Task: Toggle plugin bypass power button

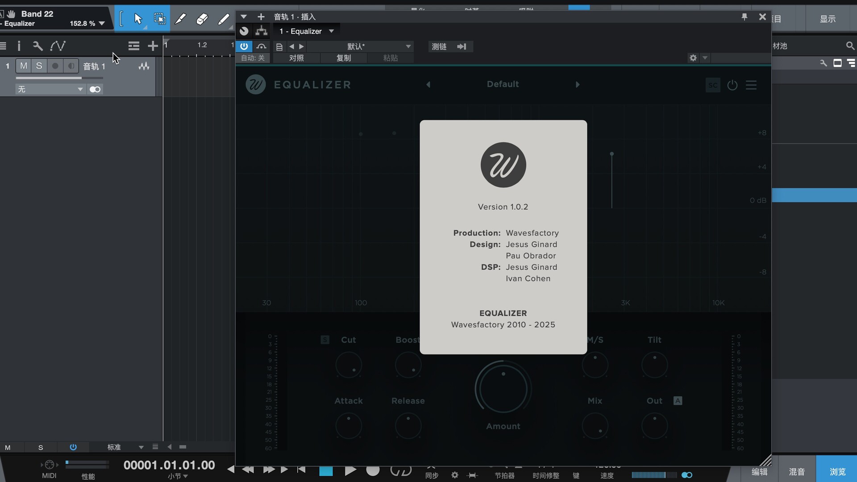Action: pyautogui.click(x=244, y=46)
